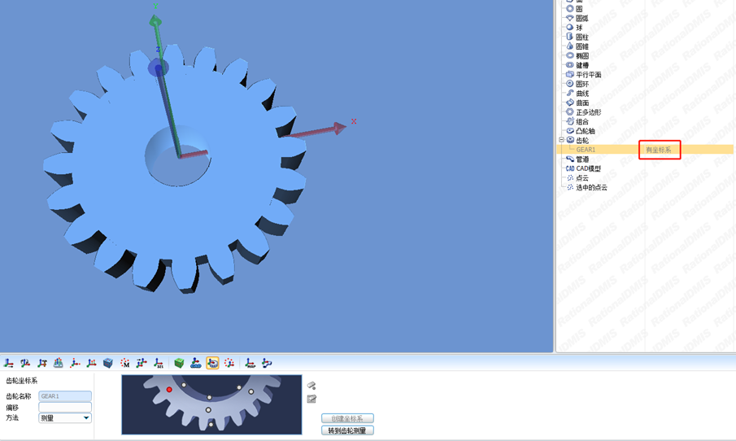
Task: Collapse the 齿轮 tree node
Action: point(561,140)
